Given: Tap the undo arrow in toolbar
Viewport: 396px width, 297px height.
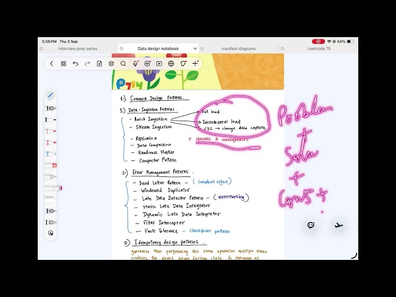Looking at the screenshot, I should coord(75,64).
